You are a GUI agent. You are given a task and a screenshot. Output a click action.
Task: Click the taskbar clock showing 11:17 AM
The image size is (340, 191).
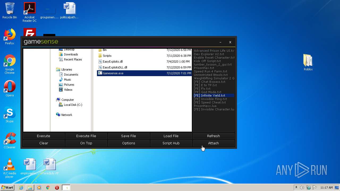(326, 188)
